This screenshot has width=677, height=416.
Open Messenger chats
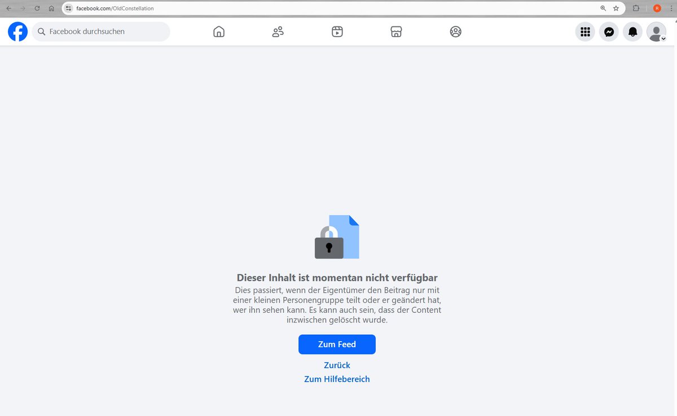point(609,32)
